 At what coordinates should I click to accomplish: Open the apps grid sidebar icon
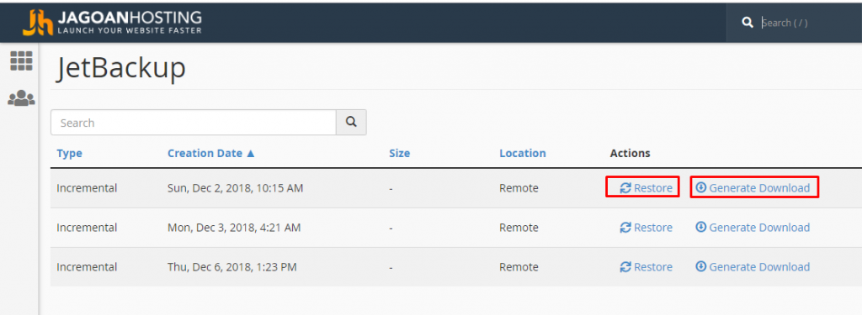(x=21, y=61)
